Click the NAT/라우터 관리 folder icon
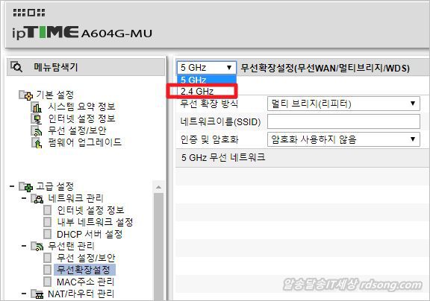 [x=37, y=294]
